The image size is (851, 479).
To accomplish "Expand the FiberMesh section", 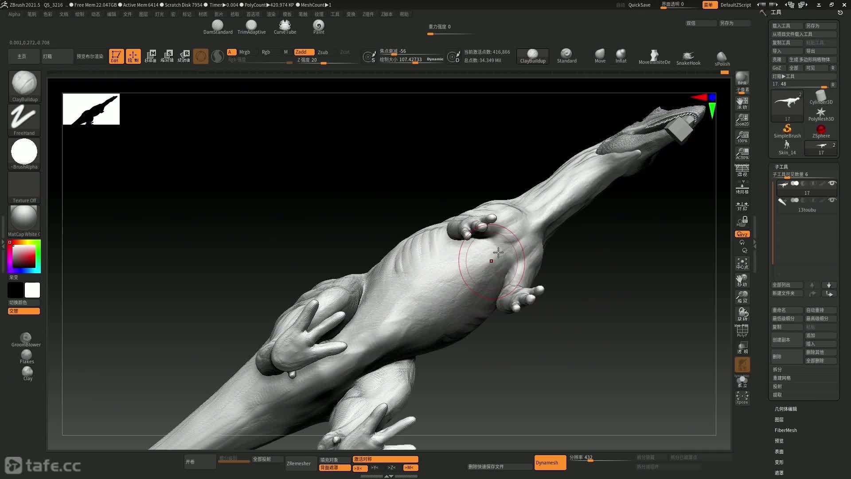I will coord(785,430).
